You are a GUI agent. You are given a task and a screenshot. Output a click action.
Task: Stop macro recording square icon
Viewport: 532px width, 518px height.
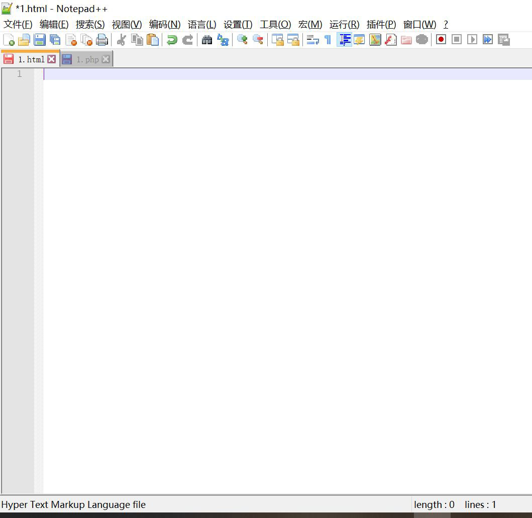click(457, 40)
